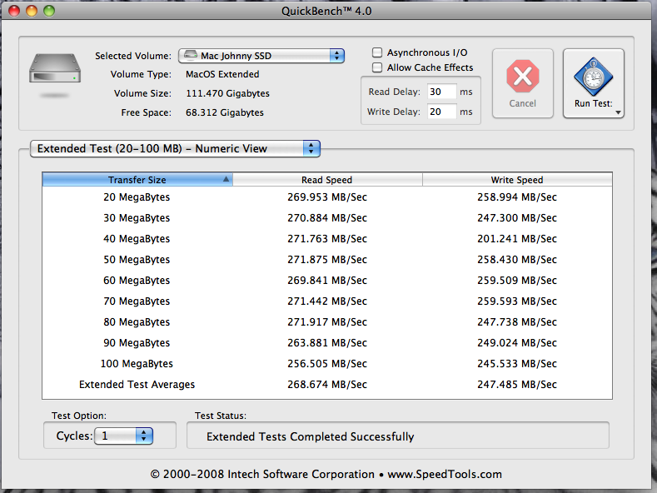
Task: Click the yellow minimize window button
Action: pyautogui.click(x=32, y=11)
